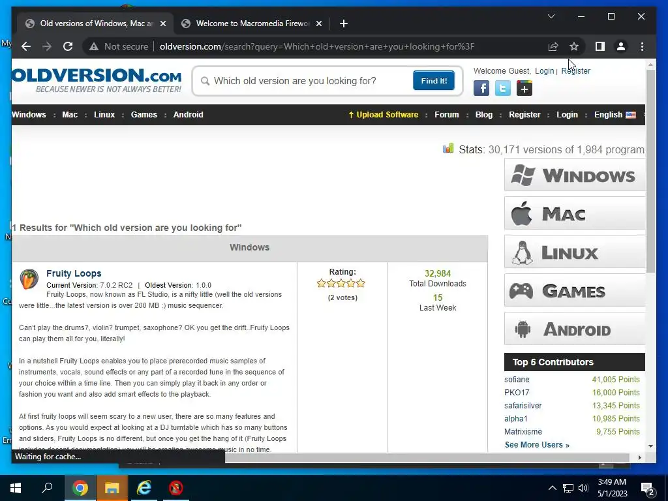Viewport: 668px width, 501px height.
Task: Click the Chrome back arrow
Action: 26,46
